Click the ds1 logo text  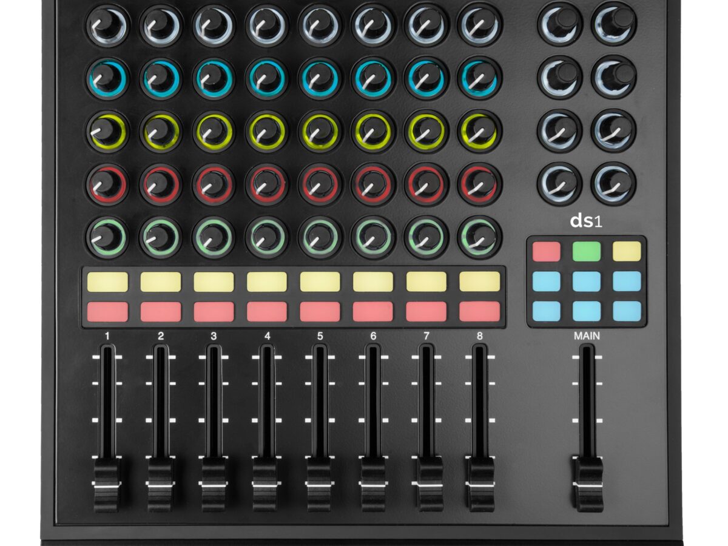point(586,220)
